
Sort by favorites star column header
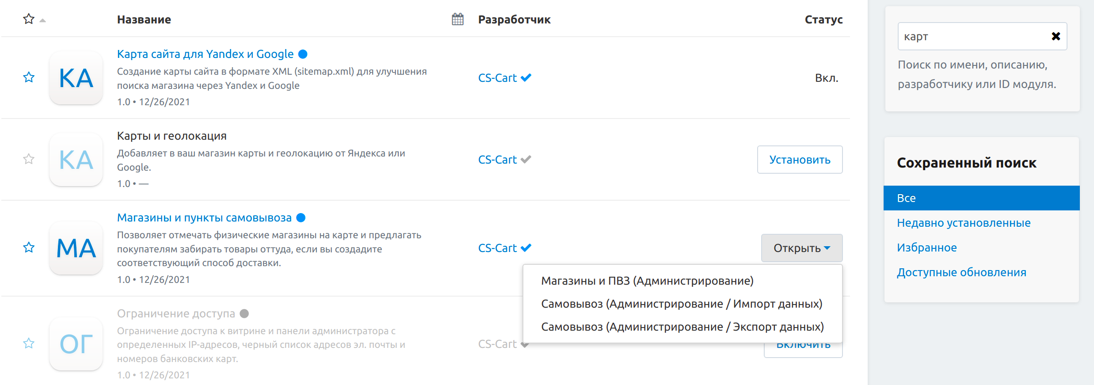[x=29, y=19]
